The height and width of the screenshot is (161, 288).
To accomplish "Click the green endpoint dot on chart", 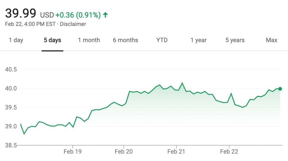I will pos(280,89).
